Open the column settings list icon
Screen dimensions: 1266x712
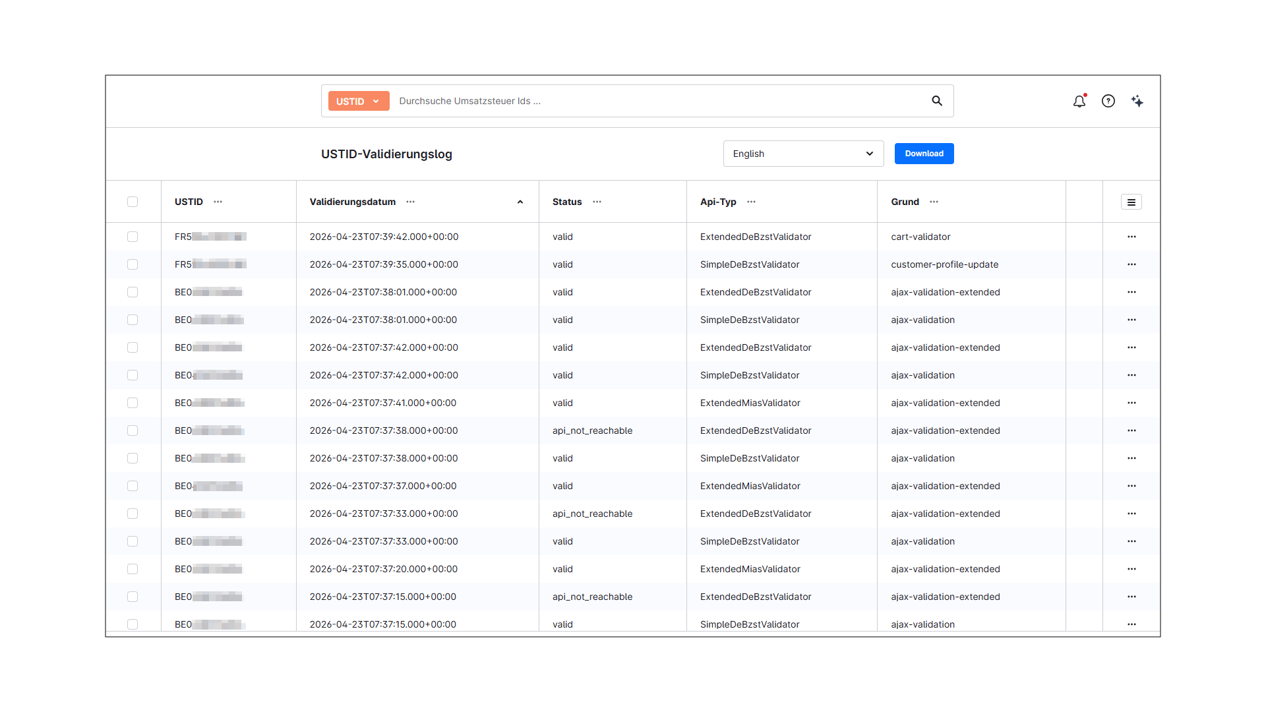point(1131,202)
